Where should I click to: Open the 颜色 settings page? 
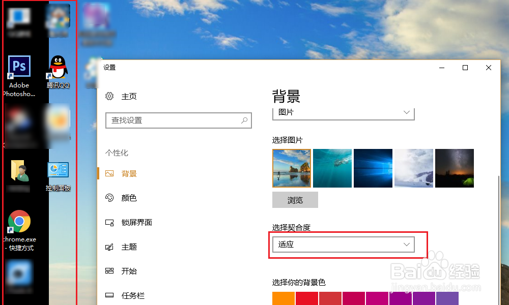pyautogui.click(x=129, y=198)
